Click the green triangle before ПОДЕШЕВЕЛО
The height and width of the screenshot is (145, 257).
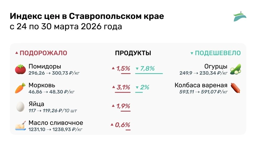[192, 53]
